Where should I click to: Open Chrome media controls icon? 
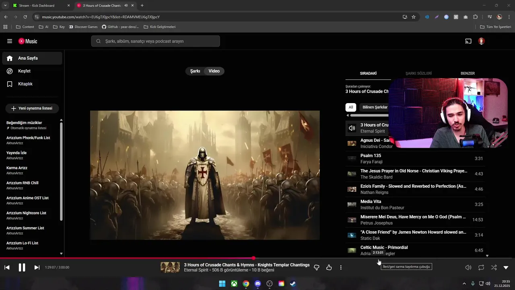tap(490, 17)
